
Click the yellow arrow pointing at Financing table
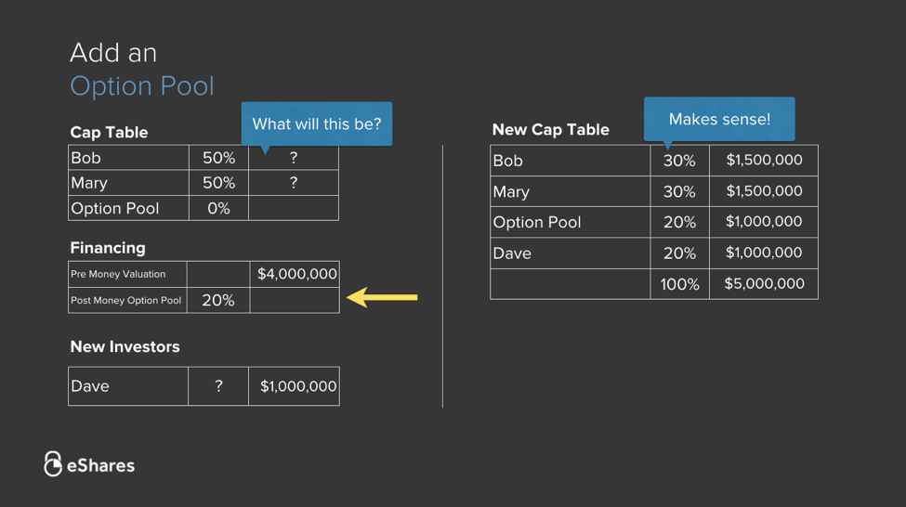pyautogui.click(x=382, y=297)
